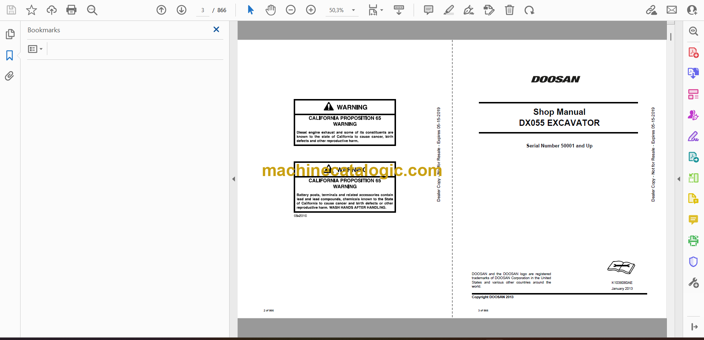Click the Save file icon
704x340 pixels.
click(x=11, y=10)
